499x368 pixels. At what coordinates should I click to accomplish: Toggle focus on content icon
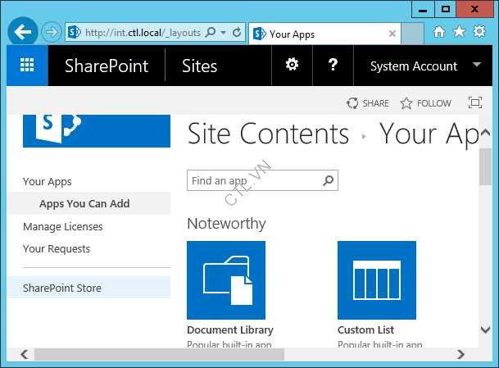(x=474, y=102)
